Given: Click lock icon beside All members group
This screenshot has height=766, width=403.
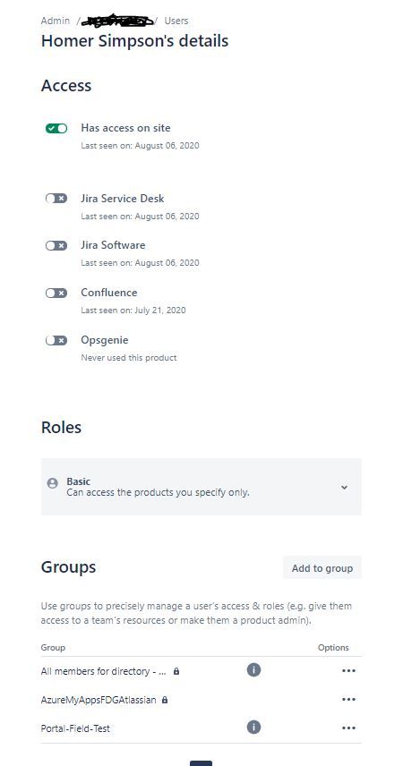Looking at the screenshot, I should 176,671.
